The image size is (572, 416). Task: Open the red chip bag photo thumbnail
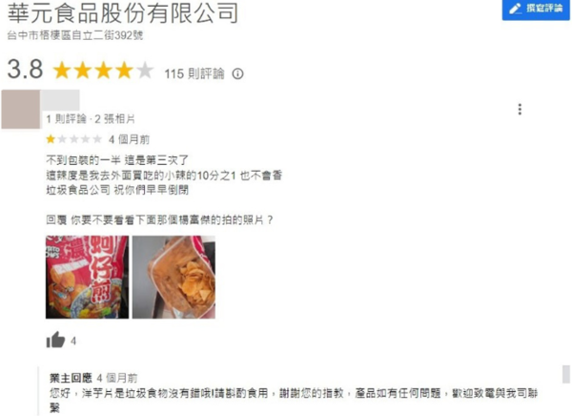pyautogui.click(x=87, y=277)
